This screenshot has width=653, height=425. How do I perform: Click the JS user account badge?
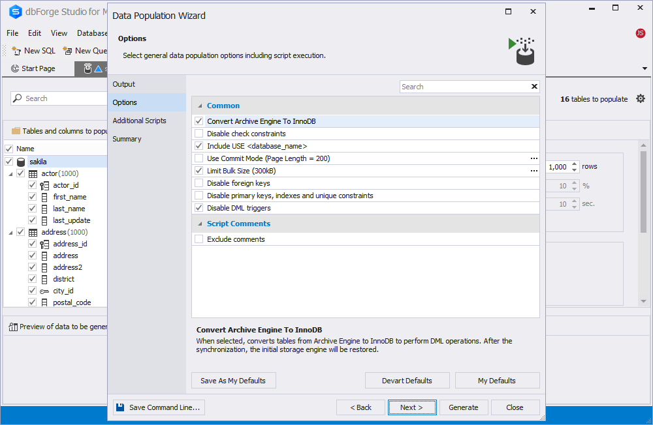click(x=641, y=33)
